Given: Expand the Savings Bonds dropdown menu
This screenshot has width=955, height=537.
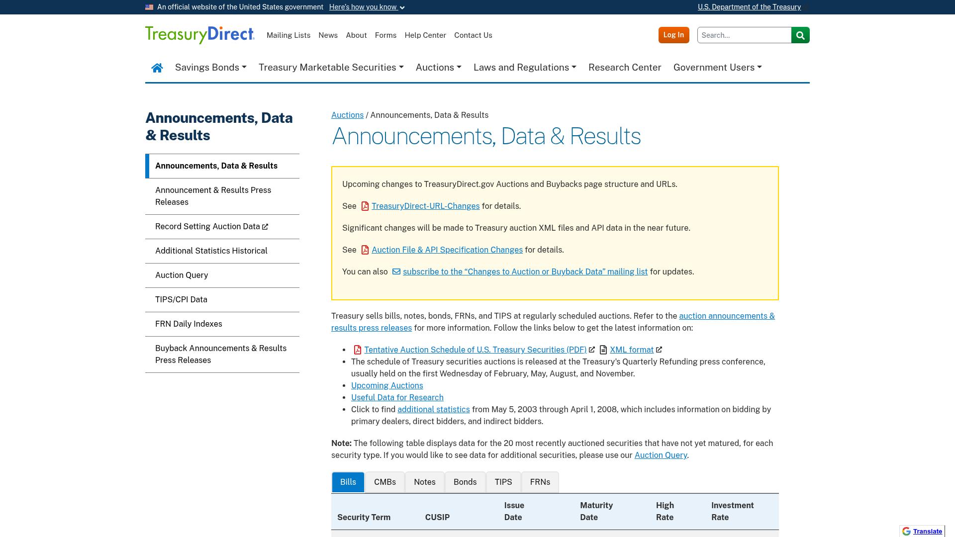Looking at the screenshot, I should point(211,68).
